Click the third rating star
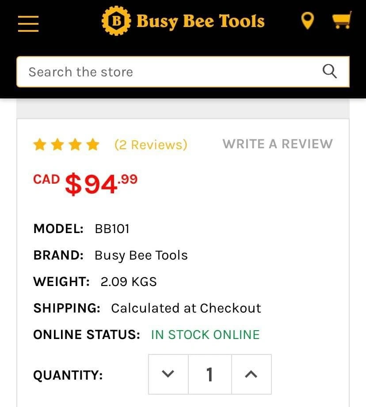The height and width of the screenshot is (407, 366). pyautogui.click(x=75, y=144)
